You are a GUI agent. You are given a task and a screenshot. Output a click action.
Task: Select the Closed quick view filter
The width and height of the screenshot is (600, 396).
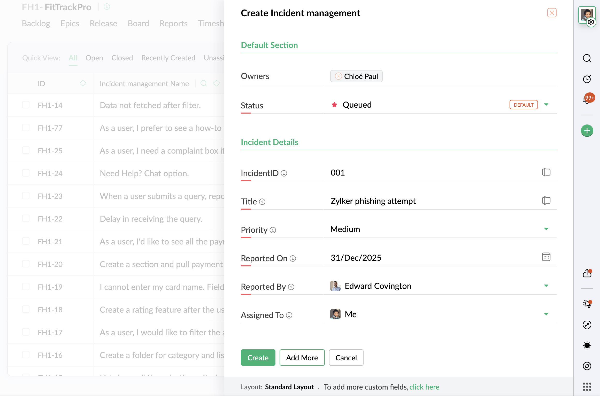pos(122,58)
